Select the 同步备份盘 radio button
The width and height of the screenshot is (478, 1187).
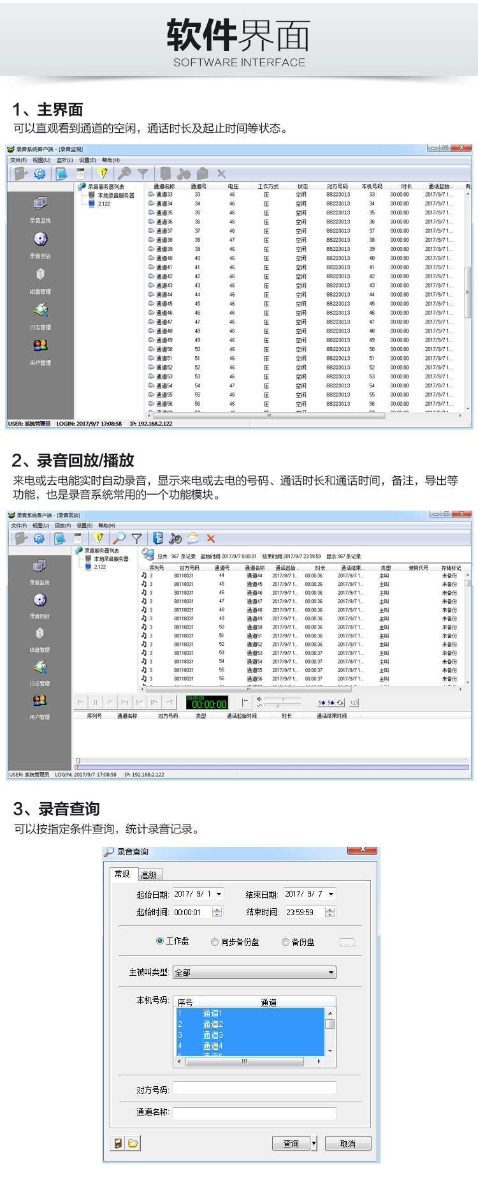click(x=215, y=942)
